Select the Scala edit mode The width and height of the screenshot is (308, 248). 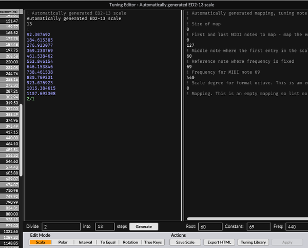tap(40, 242)
